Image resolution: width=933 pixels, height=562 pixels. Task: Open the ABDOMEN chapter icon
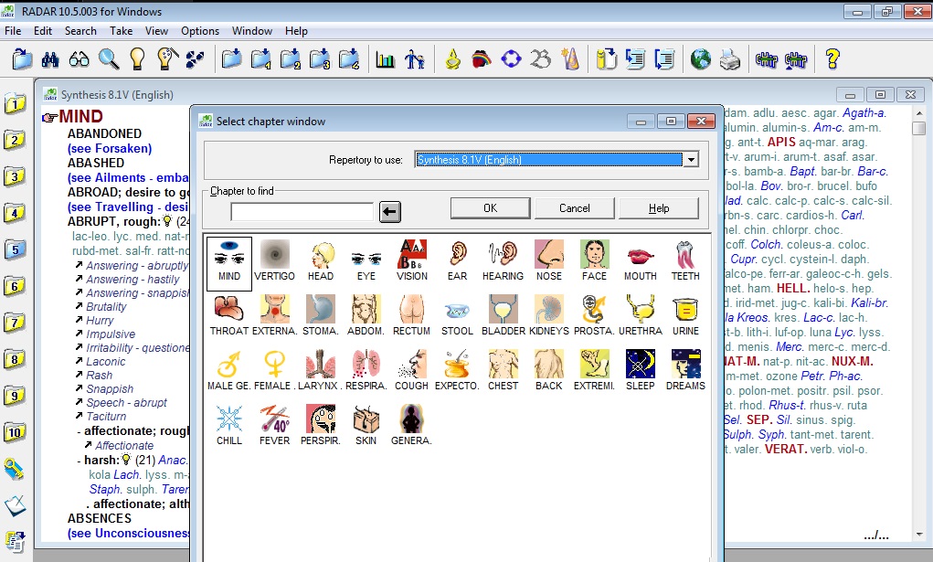click(x=366, y=317)
